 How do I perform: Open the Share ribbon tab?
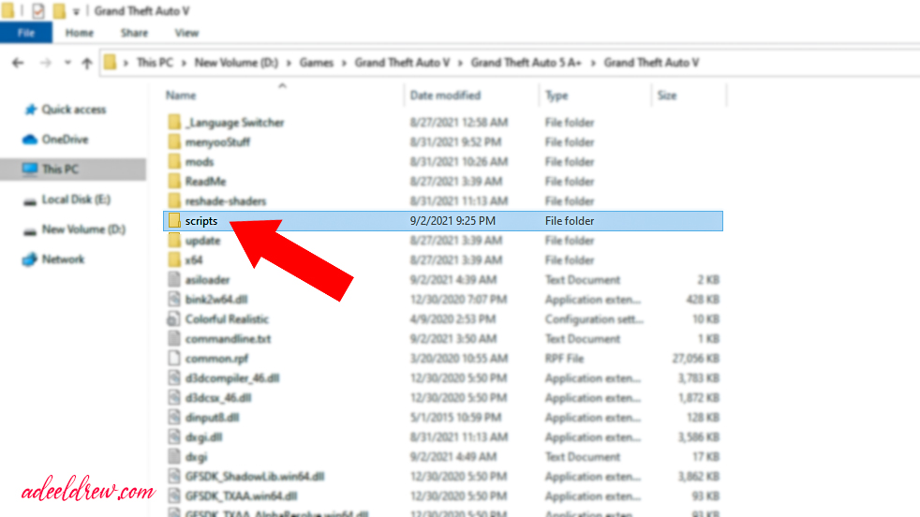tap(134, 33)
